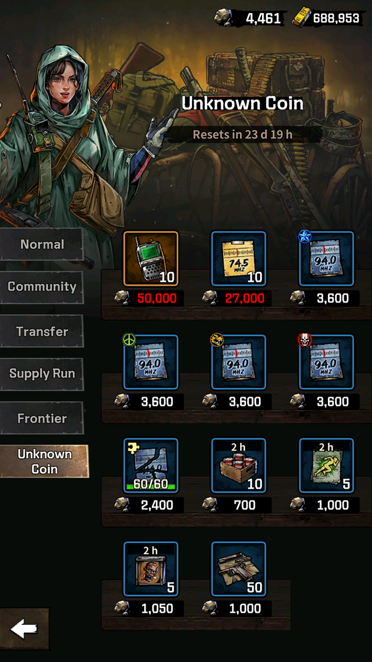
Task: Open the Normal shop tab
Action: [x=42, y=244]
